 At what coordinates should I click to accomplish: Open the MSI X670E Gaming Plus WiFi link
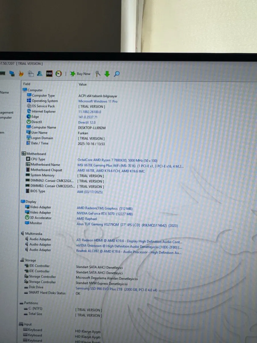tap(130, 166)
